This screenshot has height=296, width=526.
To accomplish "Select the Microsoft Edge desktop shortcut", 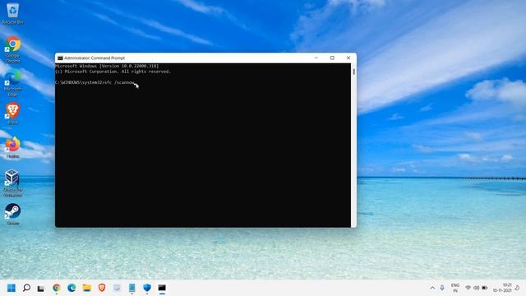I will [x=13, y=83].
